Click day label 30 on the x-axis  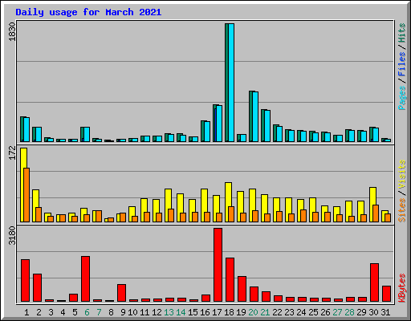point(373,312)
